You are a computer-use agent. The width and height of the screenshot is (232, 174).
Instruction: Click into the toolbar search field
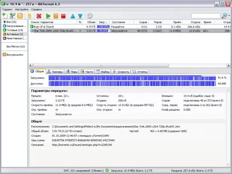(x=206, y=16)
